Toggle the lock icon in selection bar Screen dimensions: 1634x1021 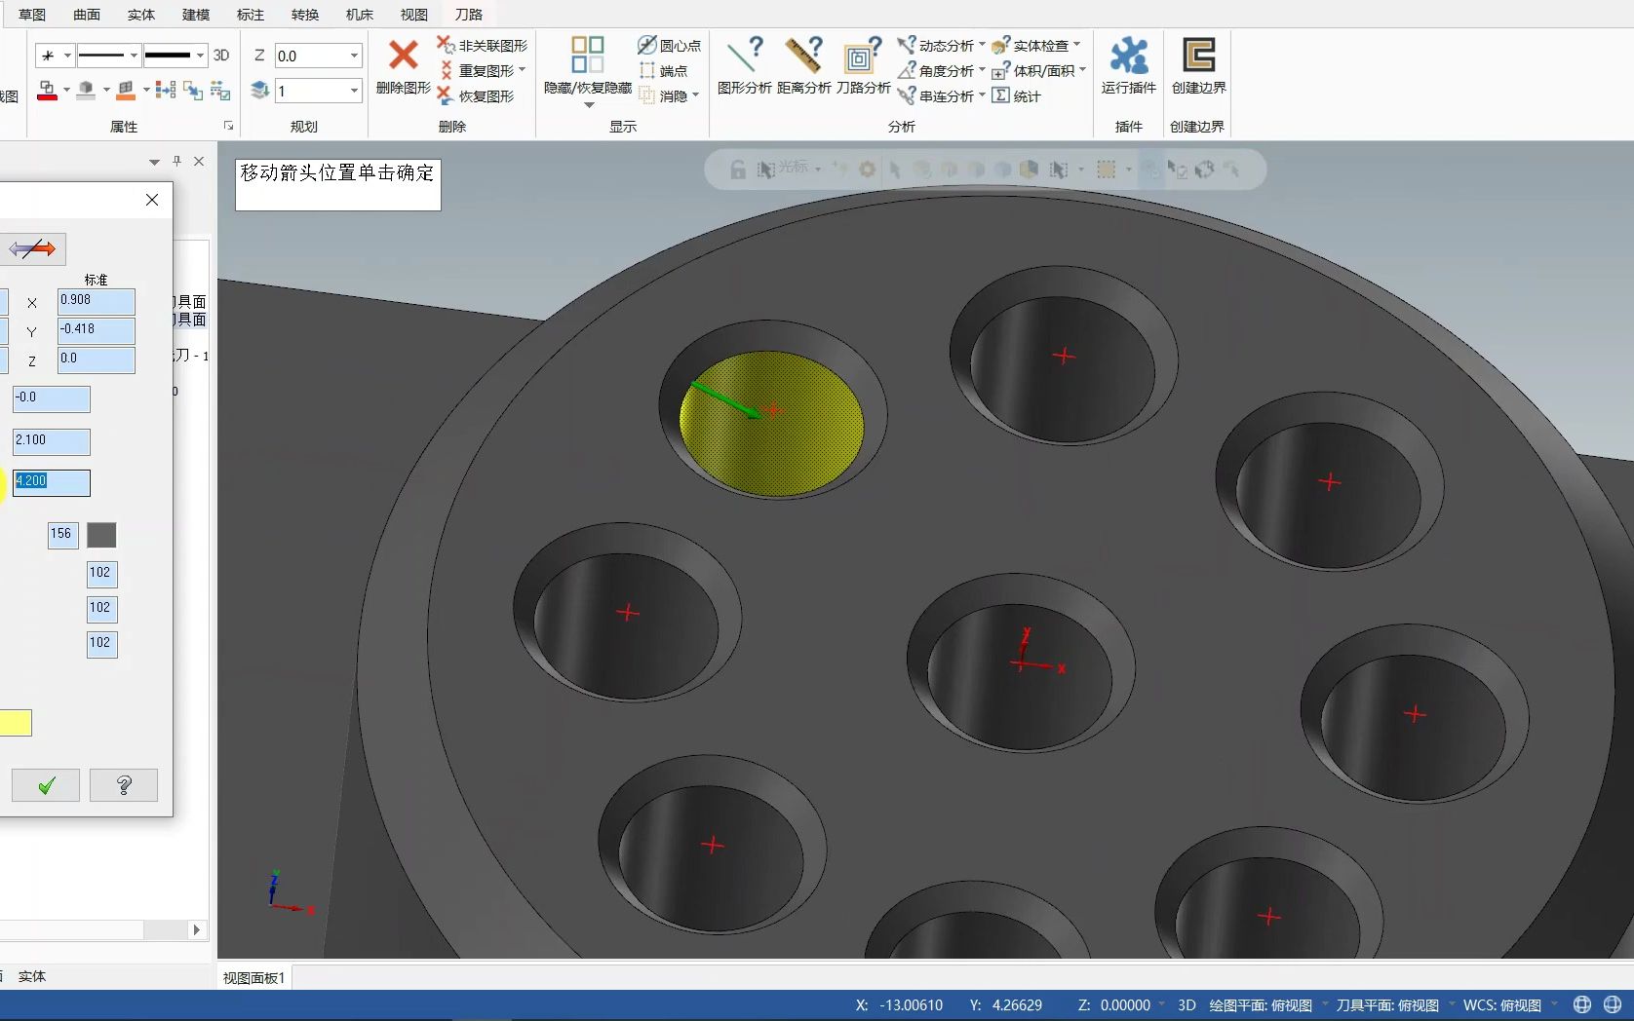(738, 170)
